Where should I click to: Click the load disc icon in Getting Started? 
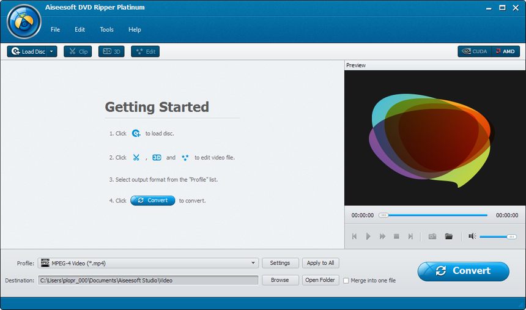click(x=136, y=133)
